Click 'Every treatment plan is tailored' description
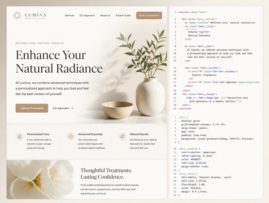This screenshot has height=203, width=269. pos(39,144)
